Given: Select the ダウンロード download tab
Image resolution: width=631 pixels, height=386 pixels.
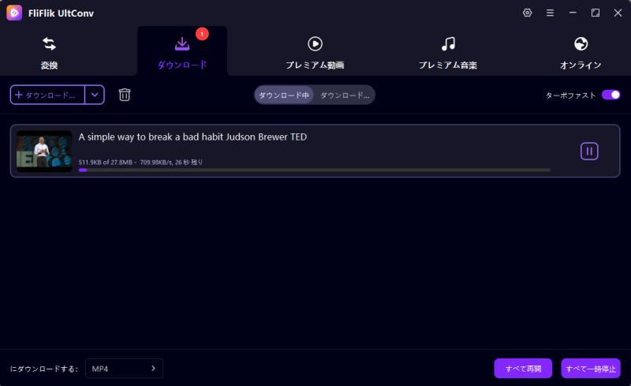Looking at the screenshot, I should (x=182, y=53).
